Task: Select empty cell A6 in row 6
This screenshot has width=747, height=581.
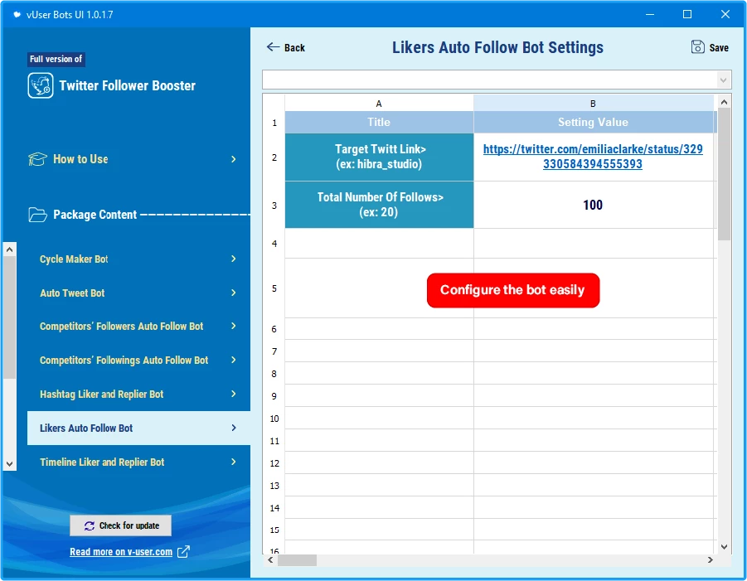Action: click(x=379, y=328)
